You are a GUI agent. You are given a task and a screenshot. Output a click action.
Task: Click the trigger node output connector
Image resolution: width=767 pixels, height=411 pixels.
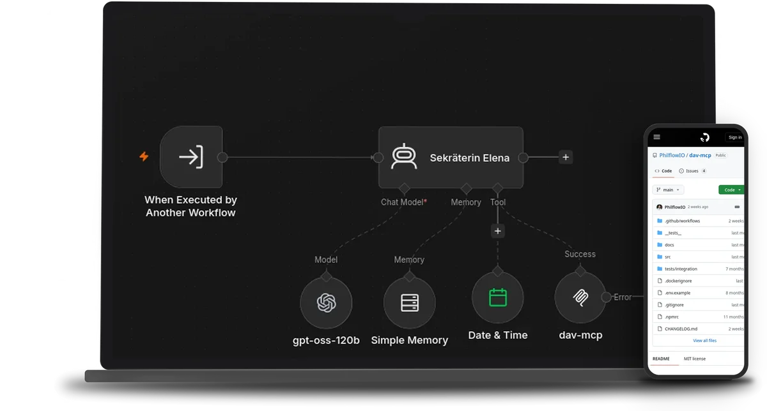(222, 157)
